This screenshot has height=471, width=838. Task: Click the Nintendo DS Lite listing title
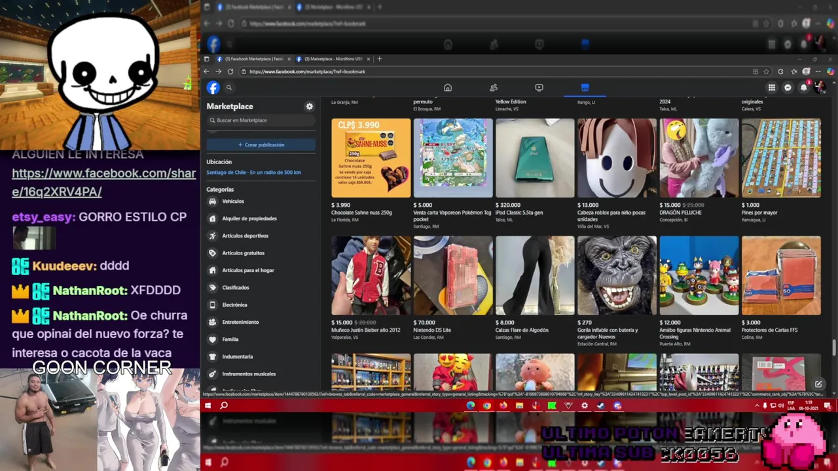point(432,330)
